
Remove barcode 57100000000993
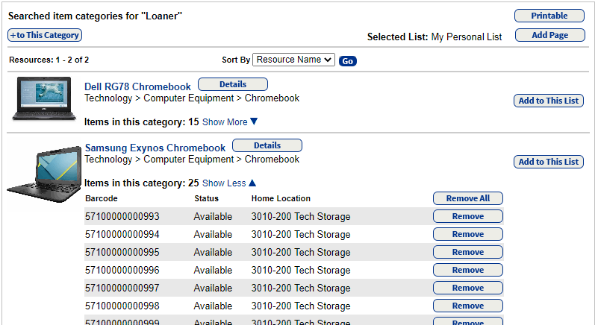coord(468,216)
